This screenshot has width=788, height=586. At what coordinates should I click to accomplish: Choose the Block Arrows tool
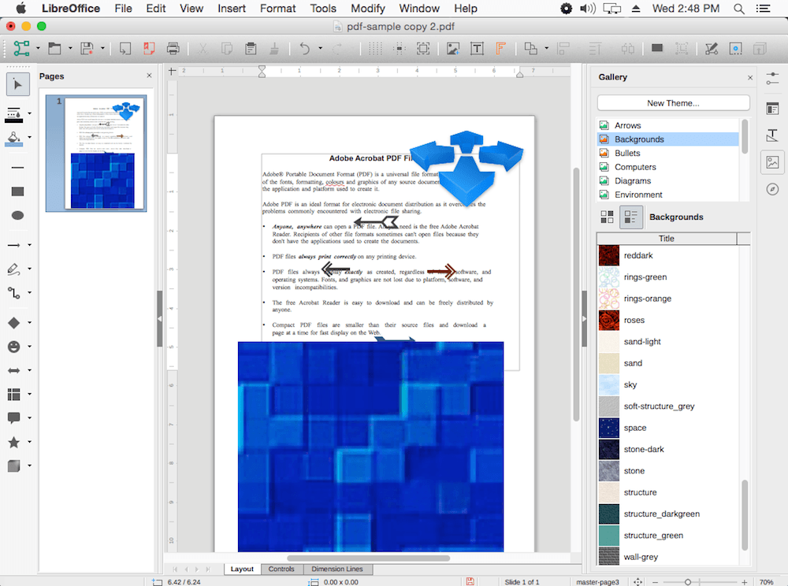[x=13, y=370]
